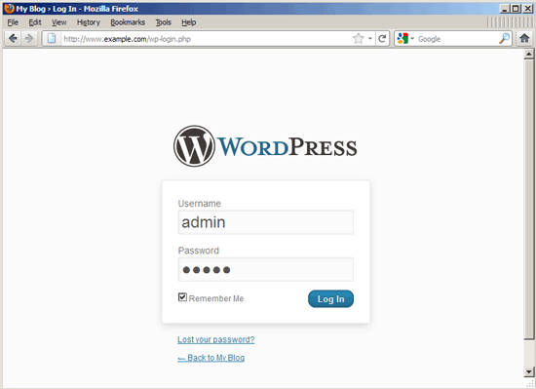Click the Log In button

(x=330, y=298)
